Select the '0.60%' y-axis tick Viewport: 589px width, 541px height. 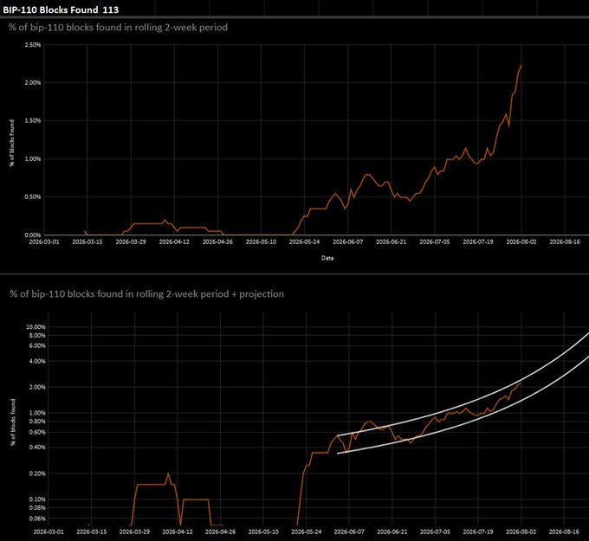[37, 432]
